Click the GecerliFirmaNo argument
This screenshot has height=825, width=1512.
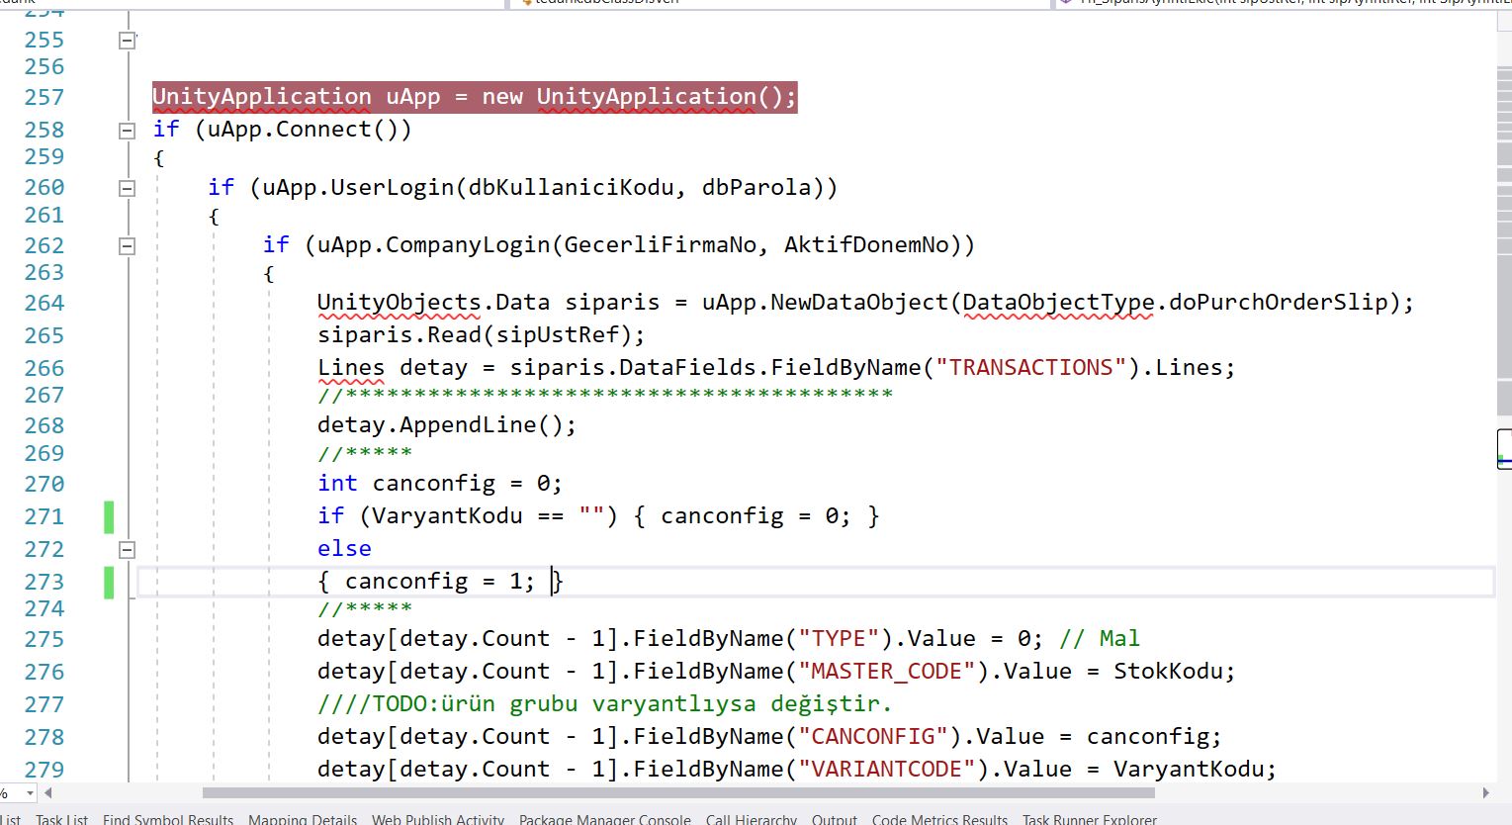pos(661,245)
